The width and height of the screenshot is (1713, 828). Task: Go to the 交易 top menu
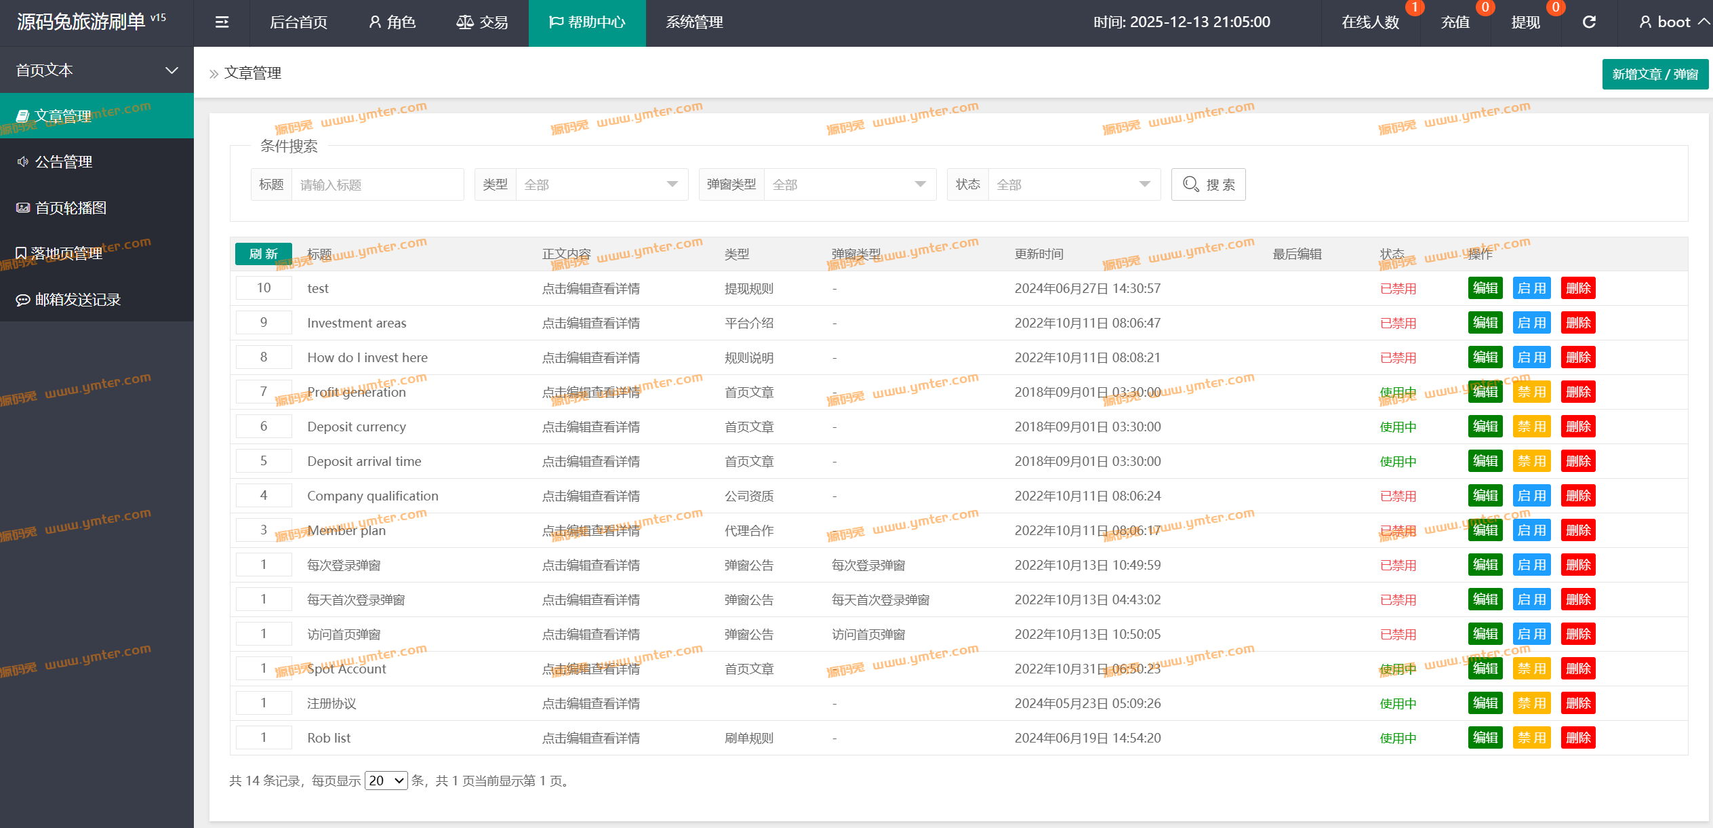click(482, 22)
